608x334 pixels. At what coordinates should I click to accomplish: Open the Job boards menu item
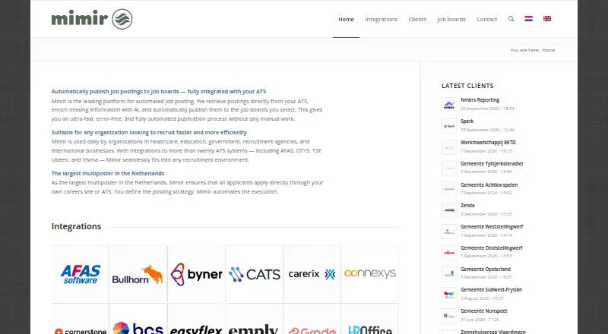coord(451,19)
